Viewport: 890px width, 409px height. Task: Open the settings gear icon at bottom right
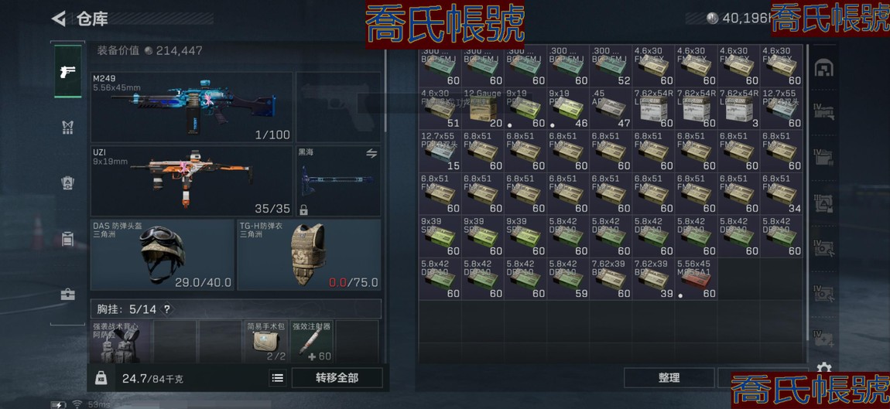pyautogui.click(x=823, y=367)
